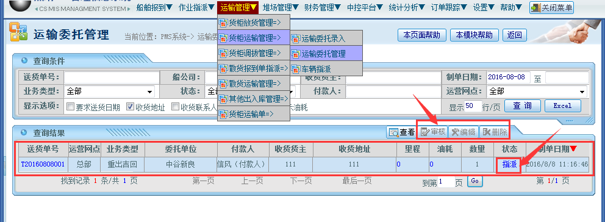Click the 货柜放货管理 menu icon
Image resolution: width=605 pixels, height=222 pixels.
tap(223, 23)
